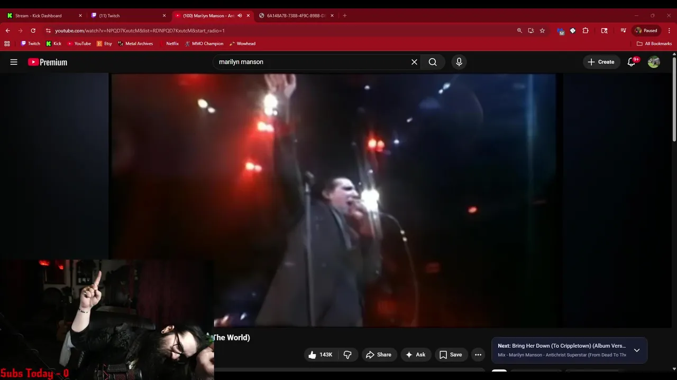677x380 pixels.
Task: Open the Create menu
Action: tap(601, 62)
